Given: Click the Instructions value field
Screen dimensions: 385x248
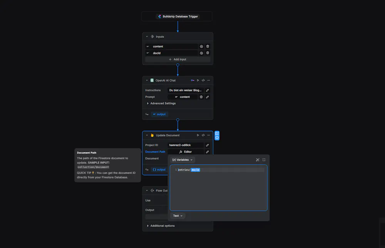Looking at the screenshot, I should point(186,90).
